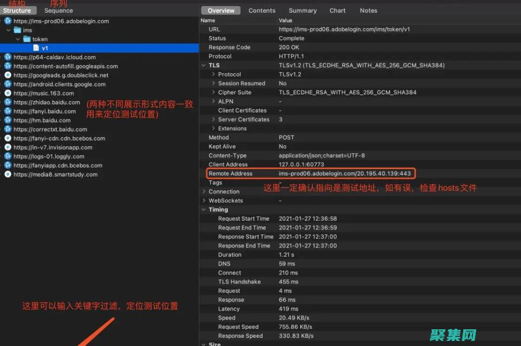Select the v1 document icon under token
Image resolution: width=521 pixels, height=346 pixels.
(x=36, y=48)
